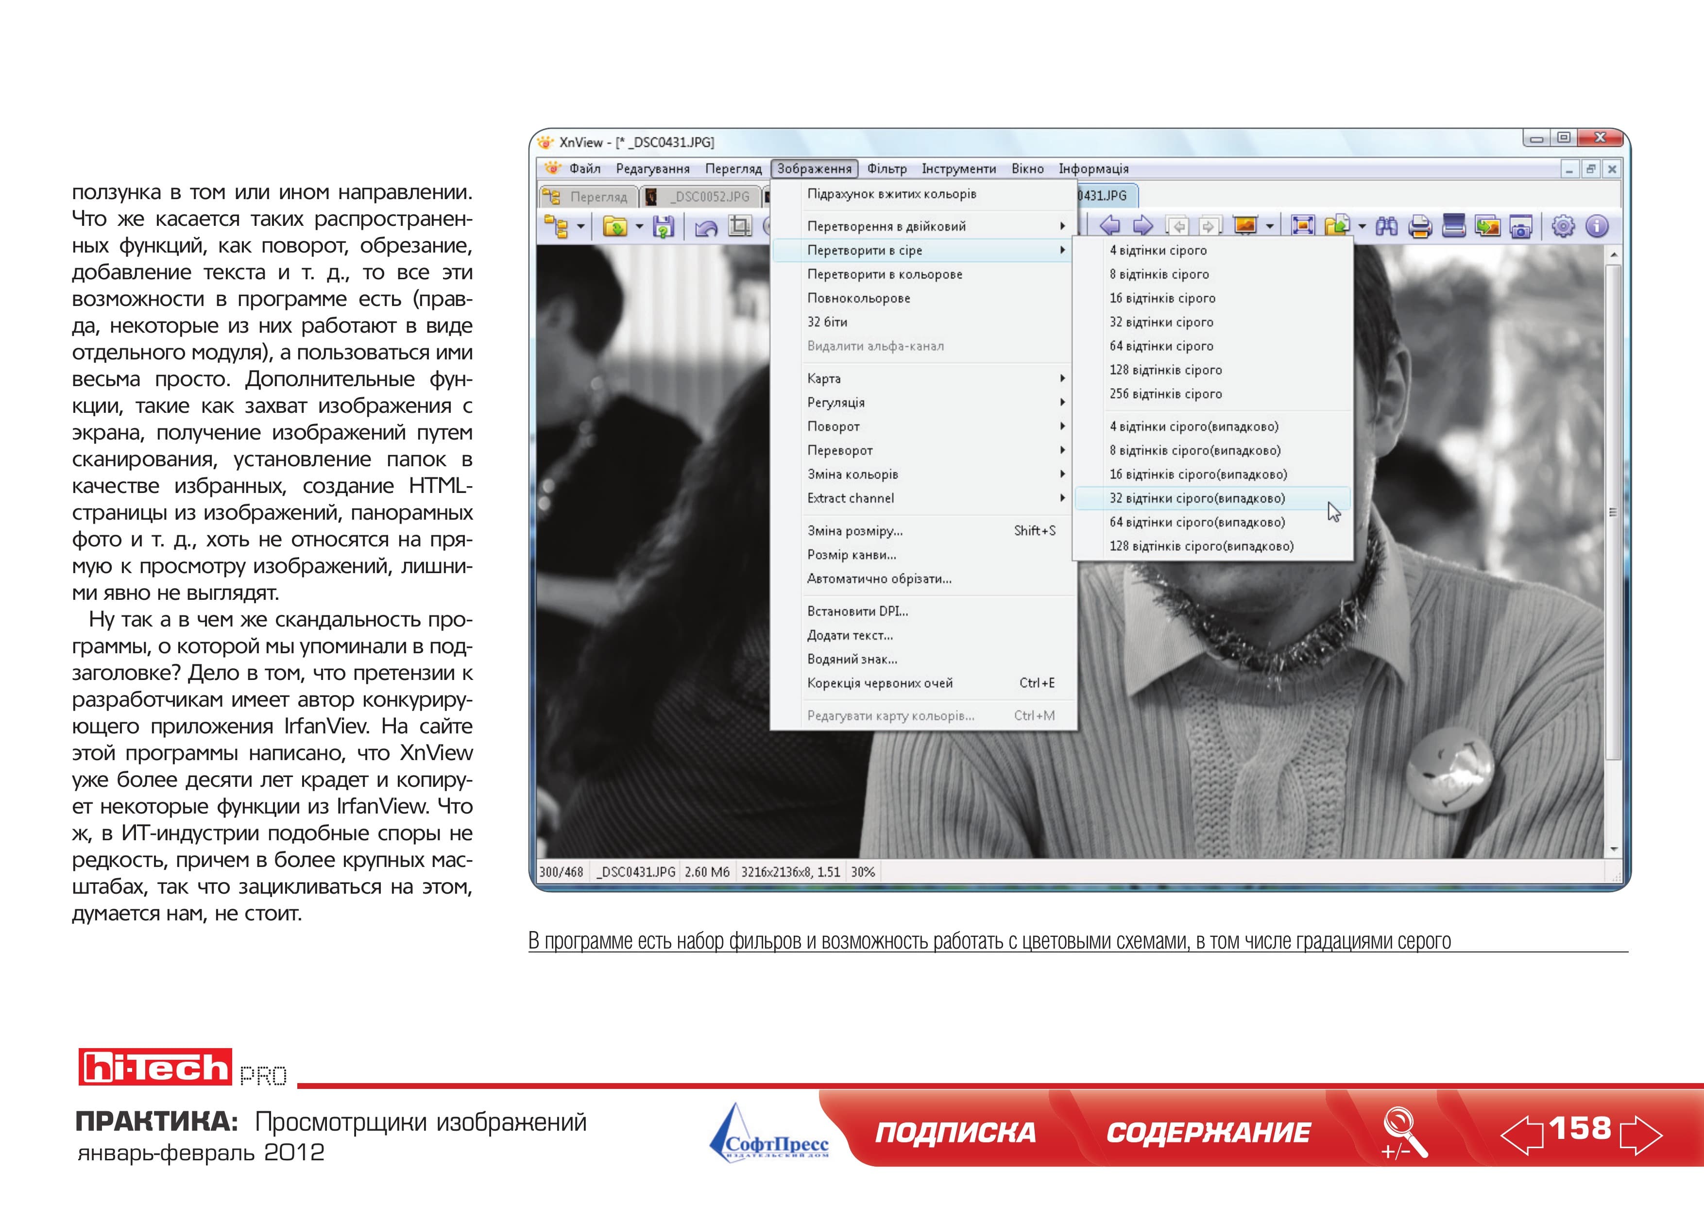Image resolution: width=1704 pixels, height=1205 pixels.
Task: Click the blue info icon
Action: pos(1596,225)
